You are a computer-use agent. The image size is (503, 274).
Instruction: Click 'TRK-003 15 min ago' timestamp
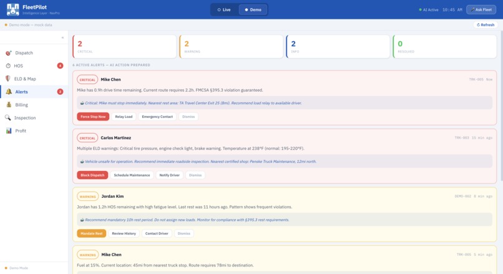pos(474,138)
